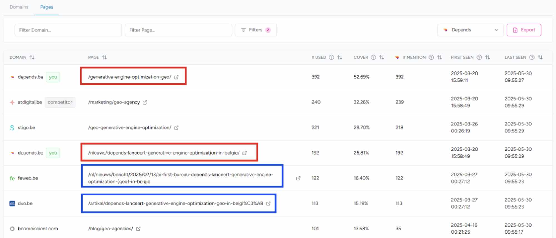Open the Depends brand dropdown

click(x=470, y=30)
